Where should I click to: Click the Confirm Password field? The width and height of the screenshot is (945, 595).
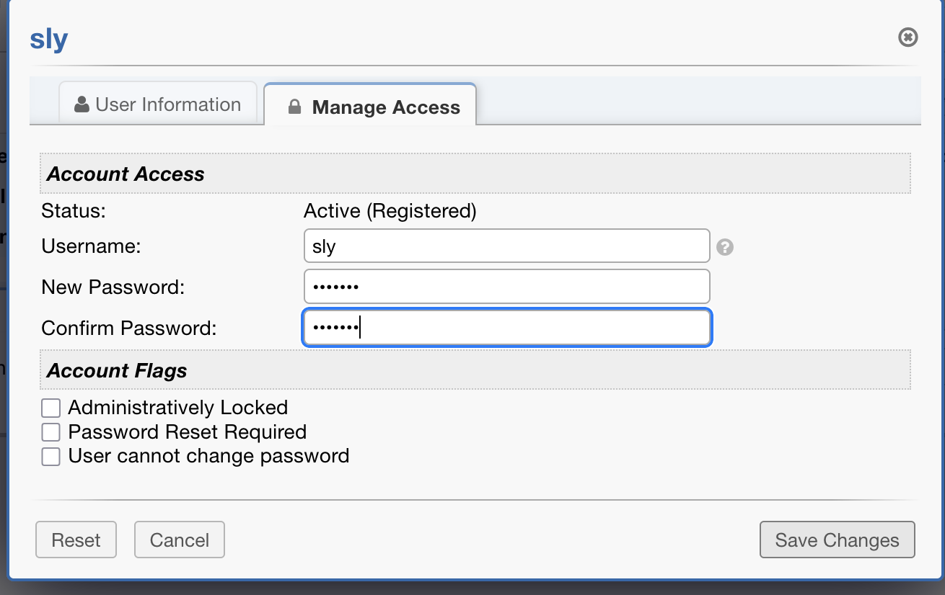click(506, 328)
